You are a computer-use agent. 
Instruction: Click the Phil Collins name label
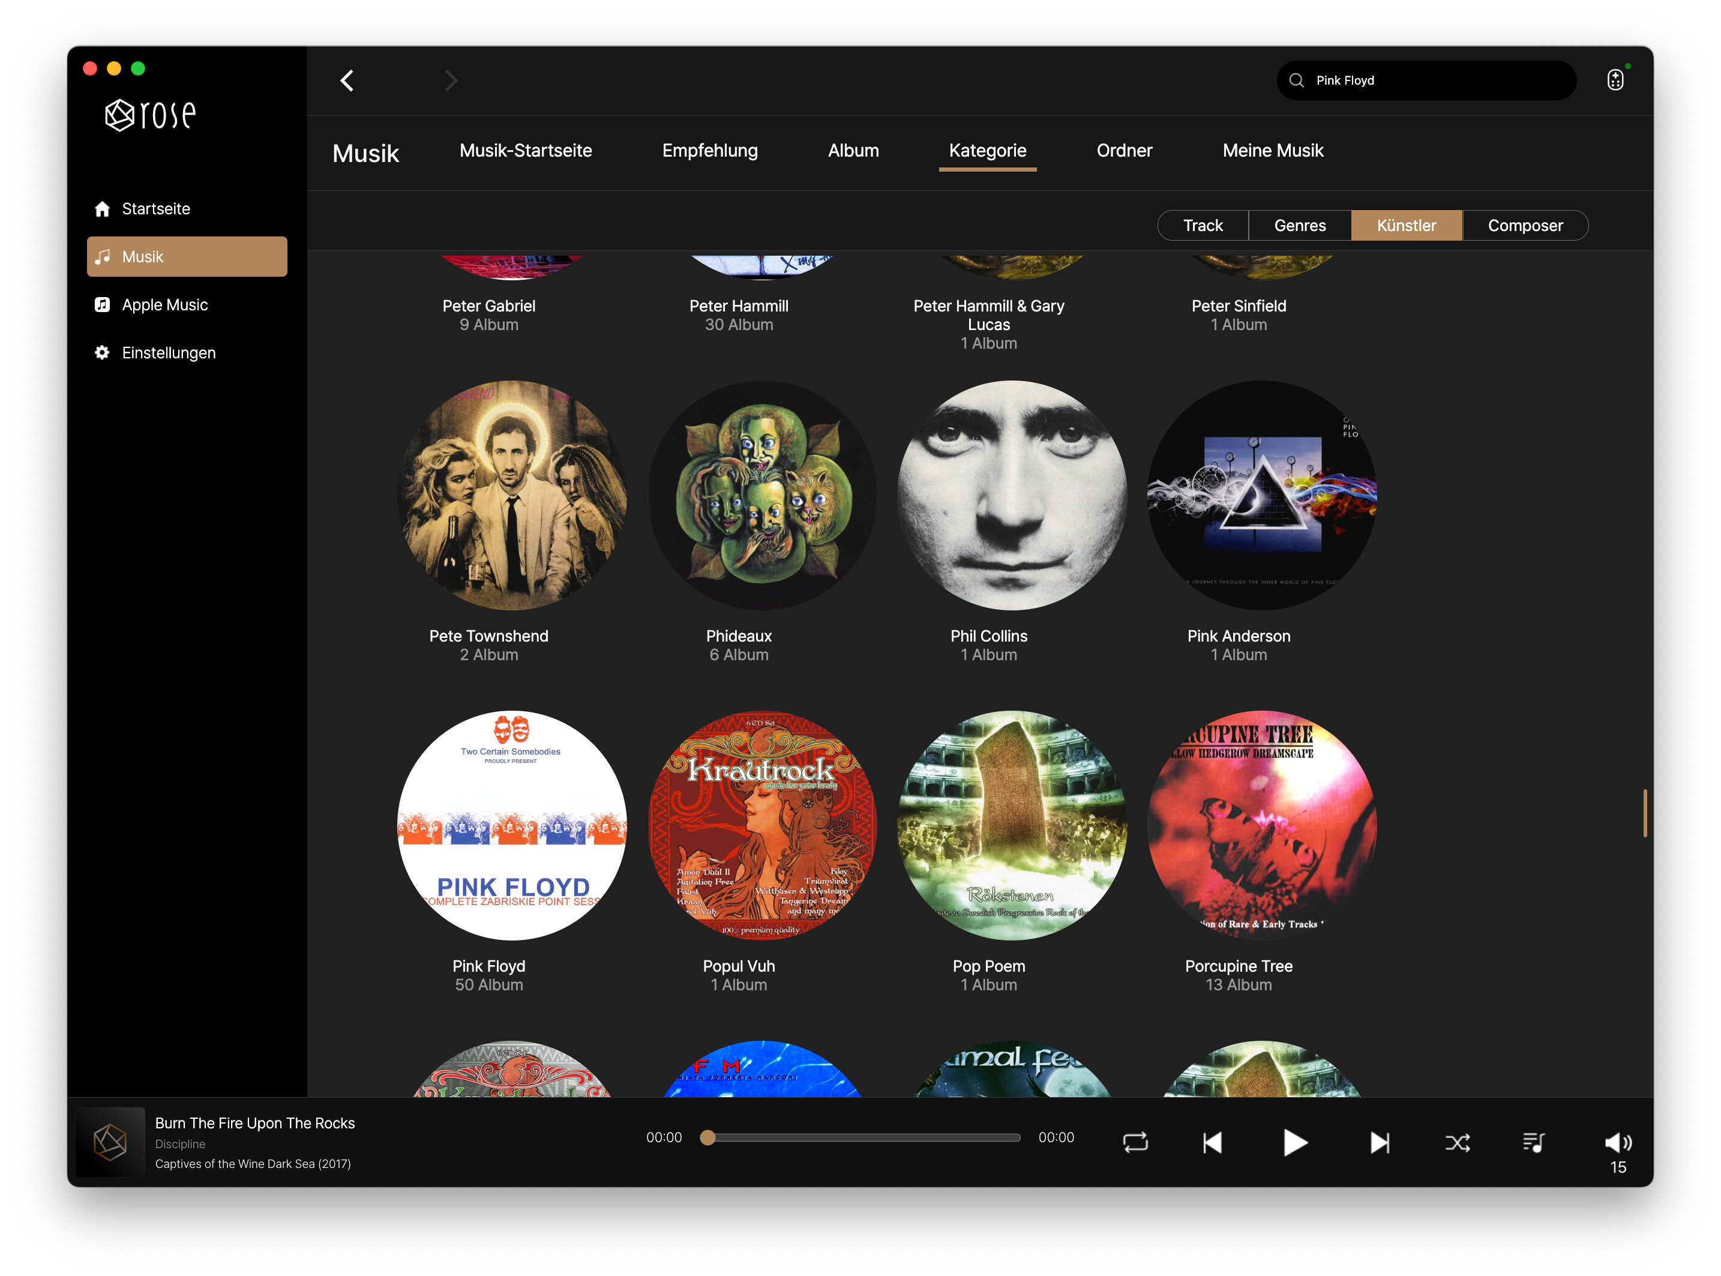(x=988, y=636)
